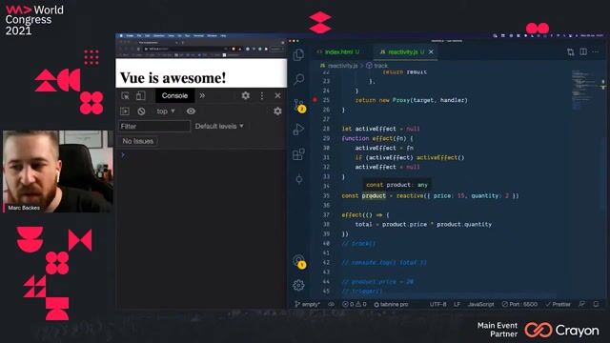Open the Explorer view in VS Code
Image resolution: width=610 pixels, height=343 pixels.
pos(298,55)
